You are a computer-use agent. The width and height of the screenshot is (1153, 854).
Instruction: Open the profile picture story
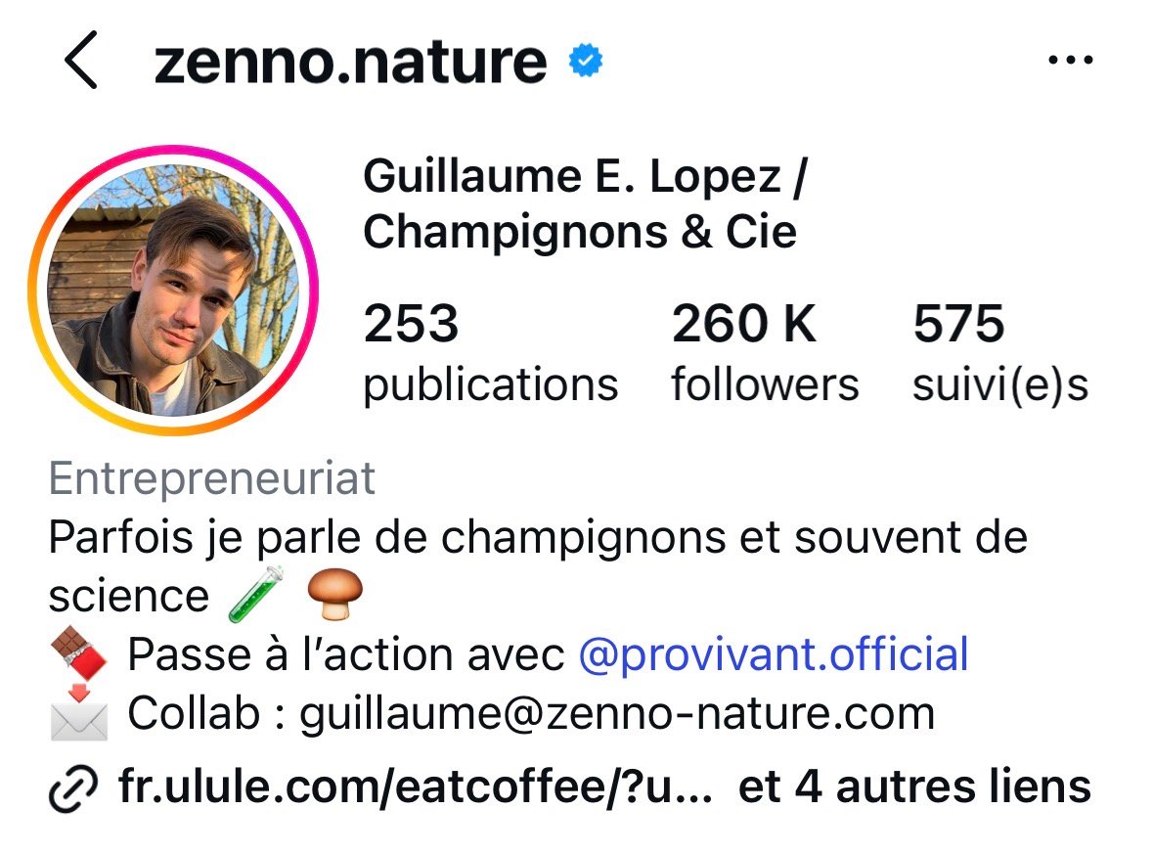point(173,290)
